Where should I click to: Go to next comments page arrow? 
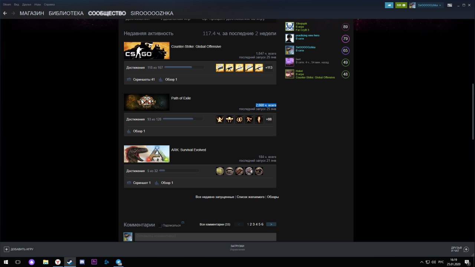click(x=271, y=224)
